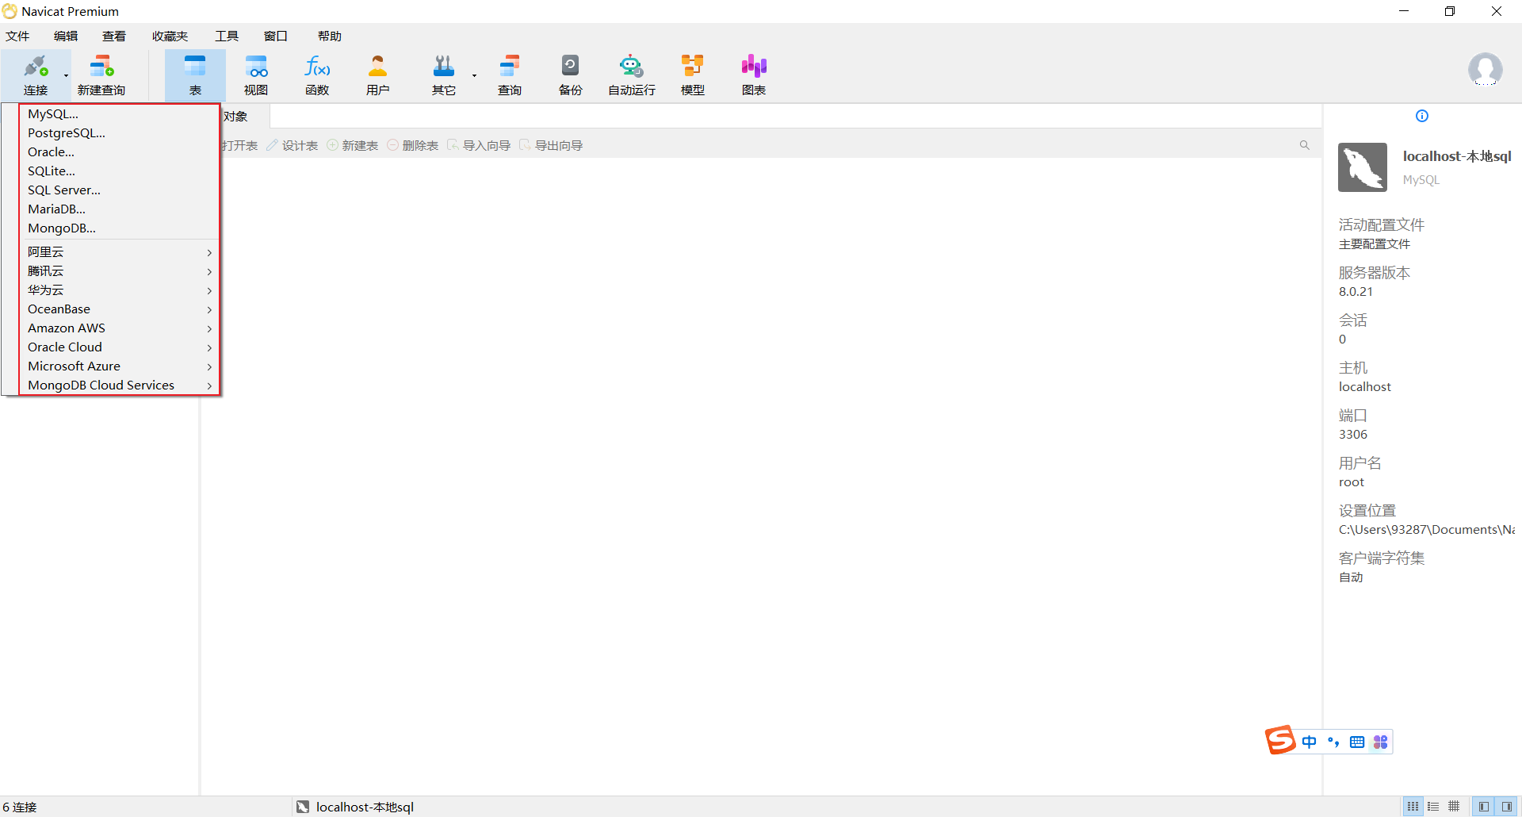The height and width of the screenshot is (817, 1522).
Task: Click the localhost-本地sql title in the info panel
Action: (1457, 156)
